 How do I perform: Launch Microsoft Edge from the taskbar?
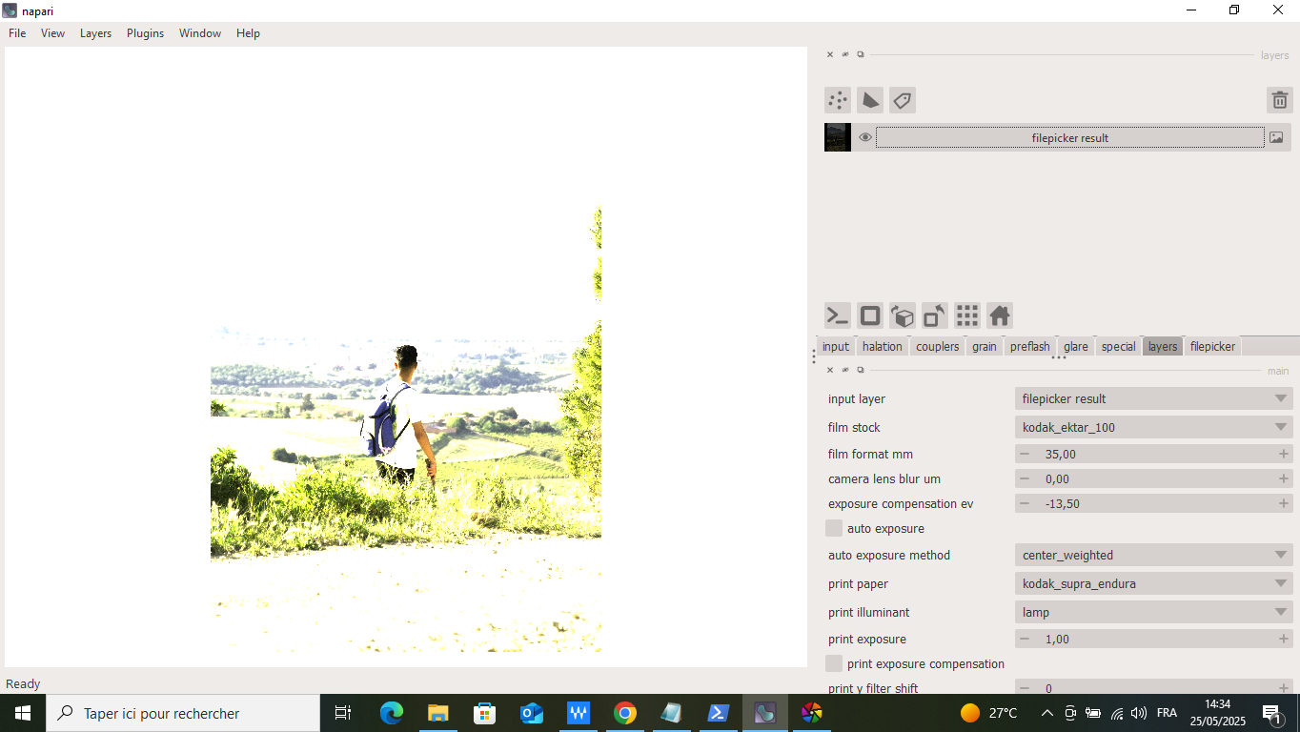point(392,713)
